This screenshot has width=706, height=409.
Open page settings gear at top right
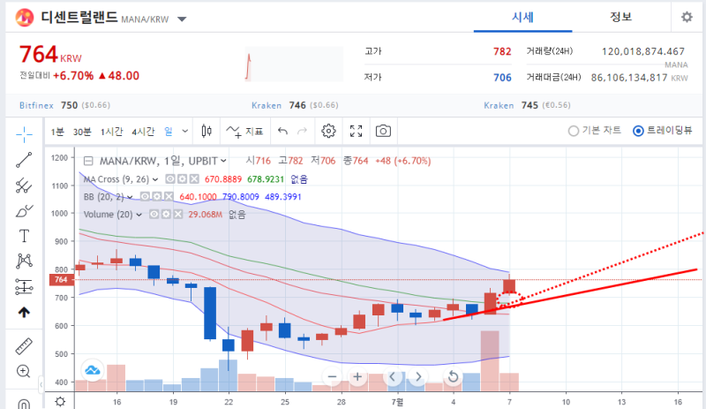tap(687, 17)
